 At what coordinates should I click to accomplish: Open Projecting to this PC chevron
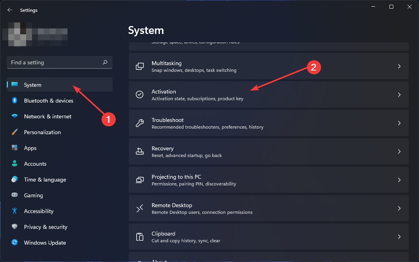point(399,180)
